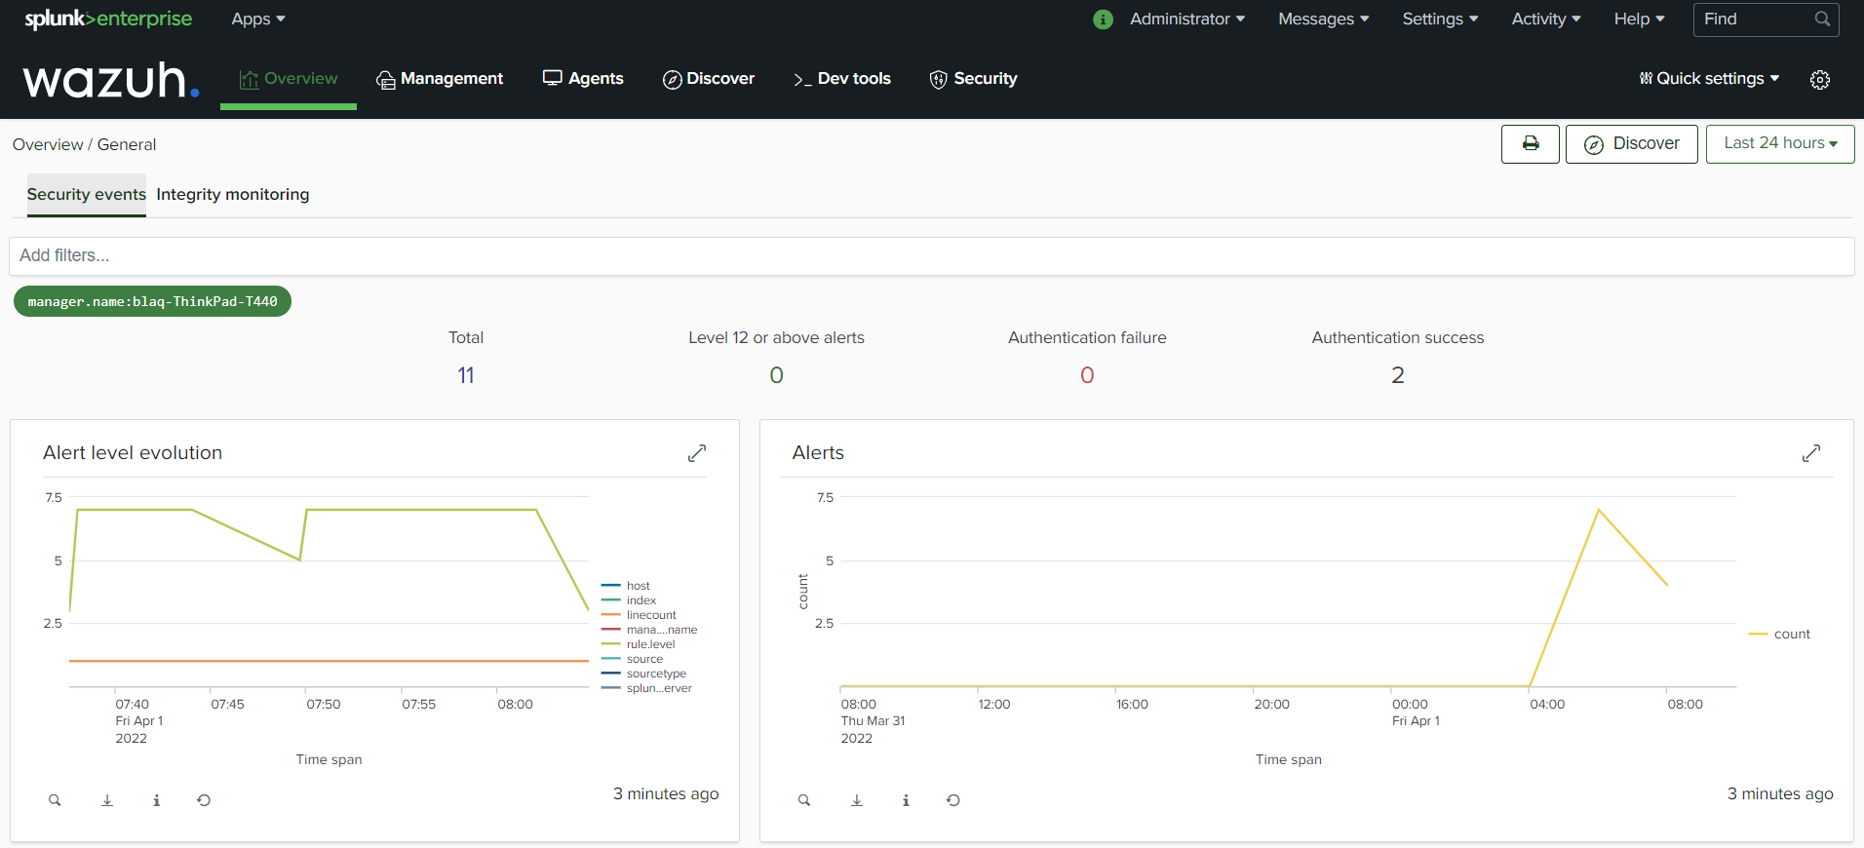Open the Apps dropdown menu
1864x848 pixels.
tap(258, 19)
